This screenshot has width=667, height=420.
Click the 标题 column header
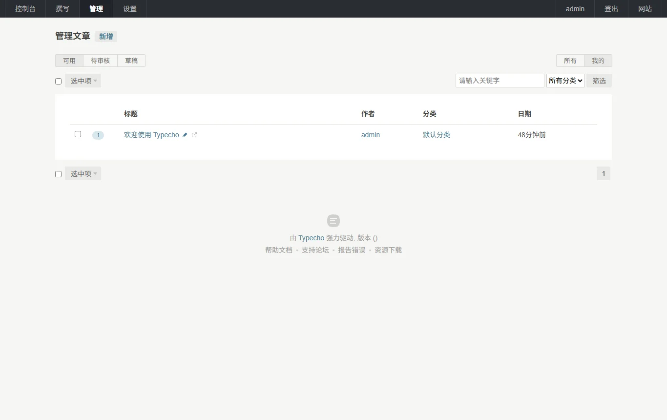[131, 114]
